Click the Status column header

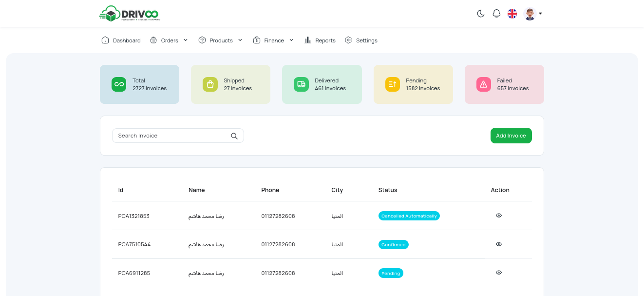point(388,190)
